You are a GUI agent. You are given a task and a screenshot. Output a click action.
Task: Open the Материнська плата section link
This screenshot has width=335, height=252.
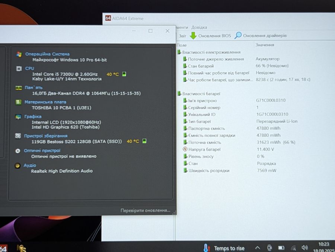(45, 102)
